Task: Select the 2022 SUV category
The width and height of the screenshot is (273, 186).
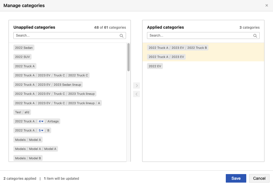Action: (x=22, y=57)
